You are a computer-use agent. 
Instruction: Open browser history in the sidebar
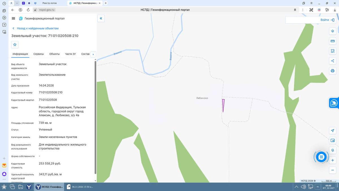4,3
